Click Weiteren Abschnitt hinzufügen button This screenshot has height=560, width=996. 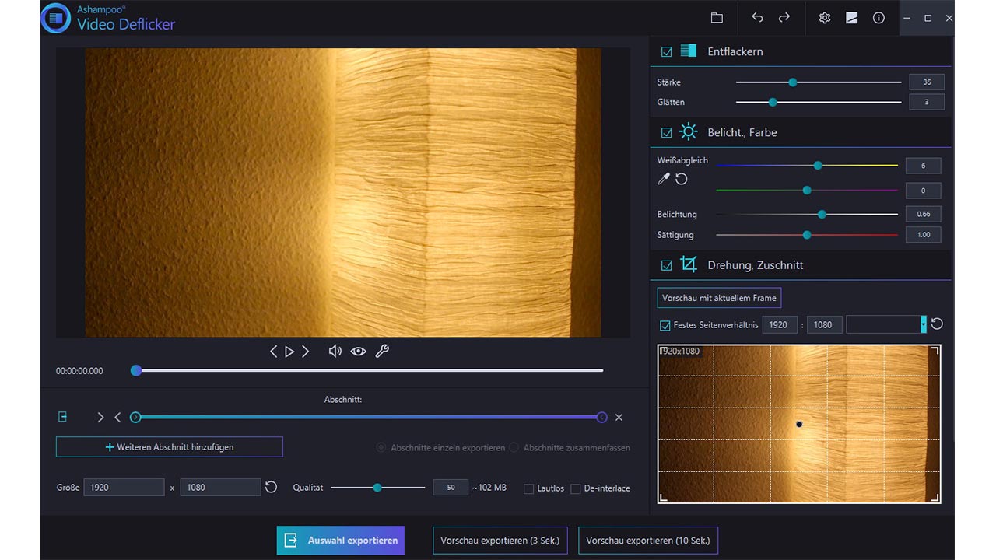coord(169,447)
